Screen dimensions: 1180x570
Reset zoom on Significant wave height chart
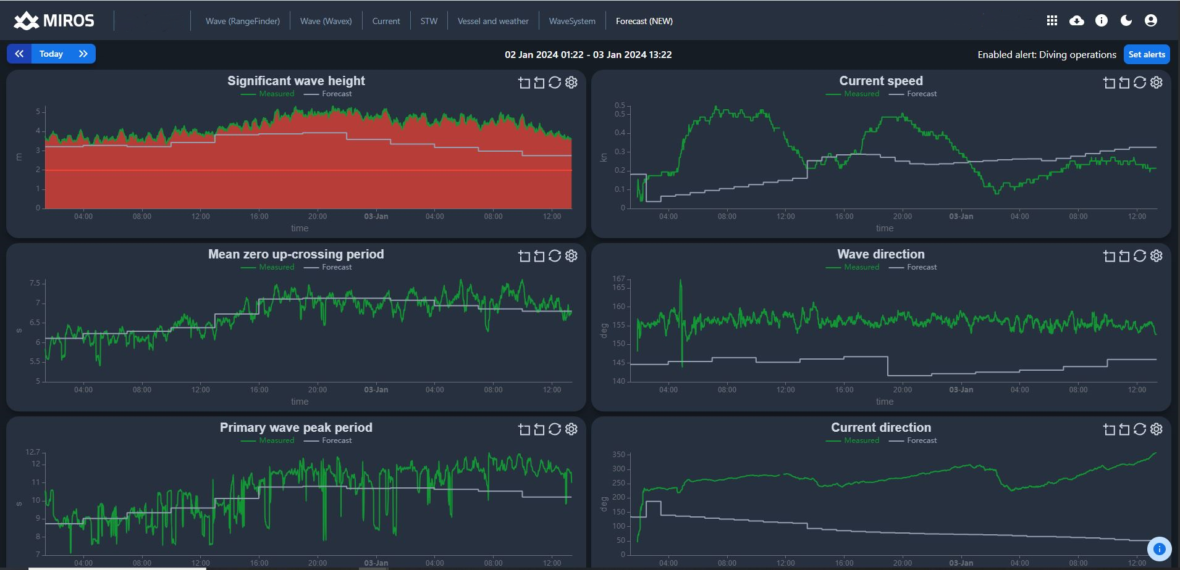click(539, 83)
